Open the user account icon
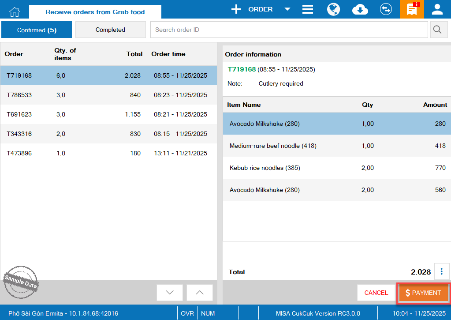This screenshot has width=451, height=320. (x=437, y=9)
